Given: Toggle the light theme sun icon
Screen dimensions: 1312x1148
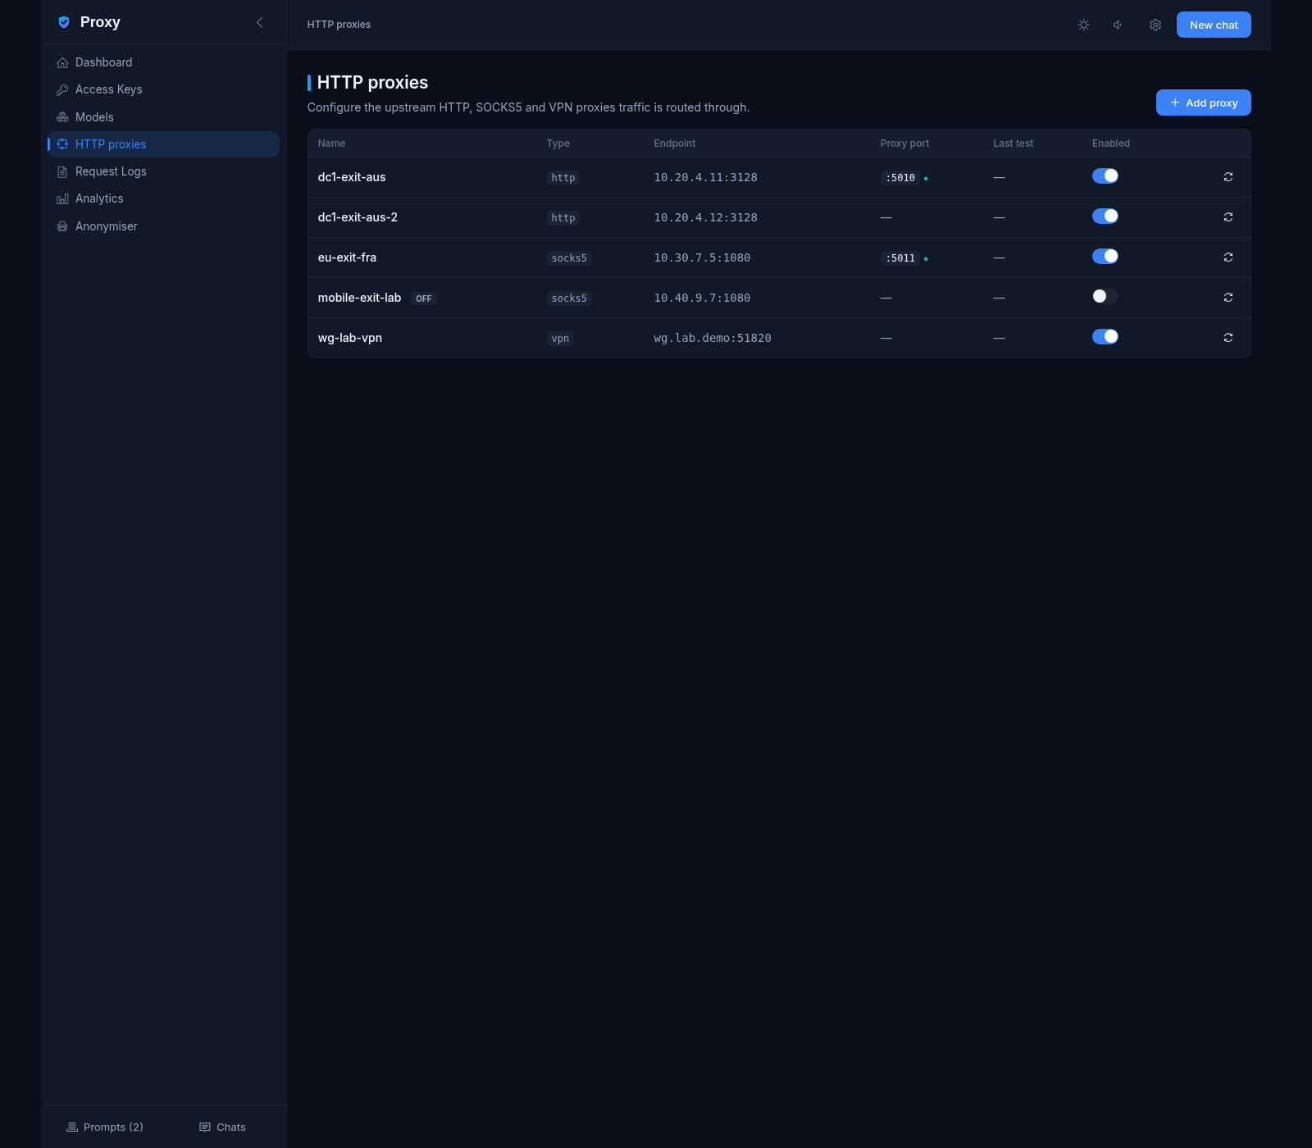Looking at the screenshot, I should click(x=1083, y=25).
